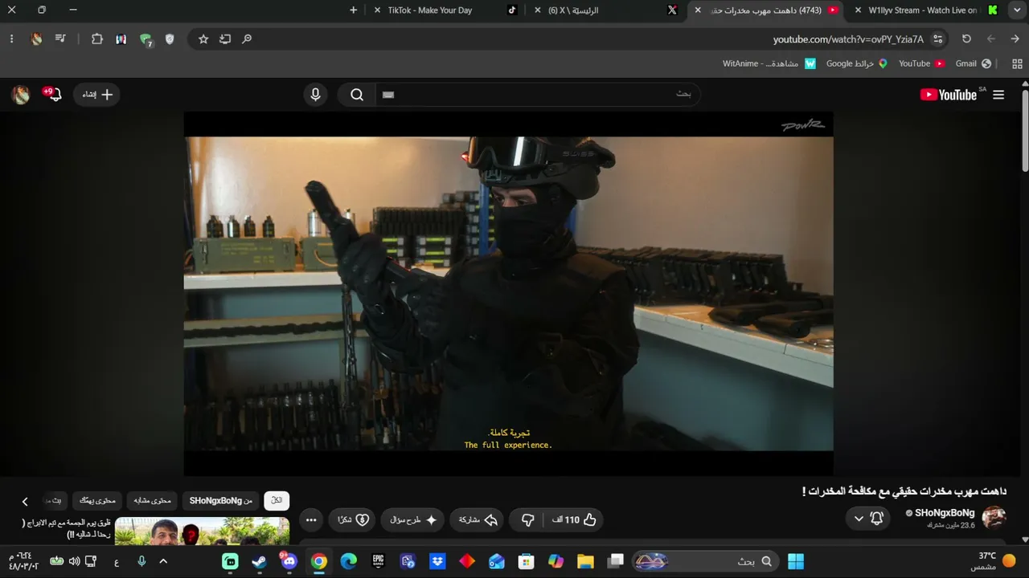Show hidden system tray icons chevron
This screenshot has width=1029, height=578.
pos(163,561)
